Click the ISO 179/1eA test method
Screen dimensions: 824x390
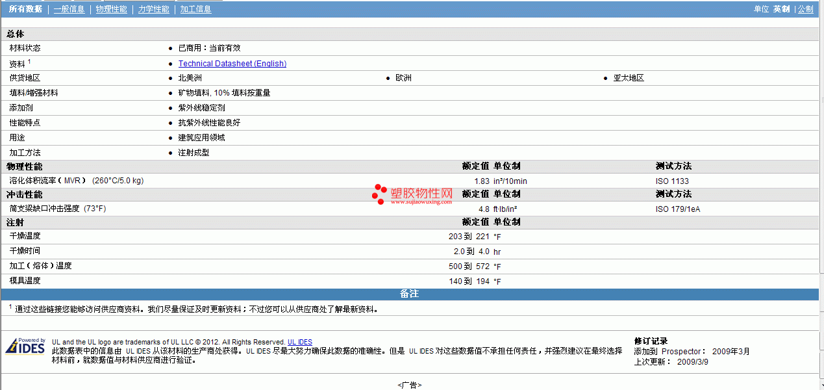tap(678, 209)
